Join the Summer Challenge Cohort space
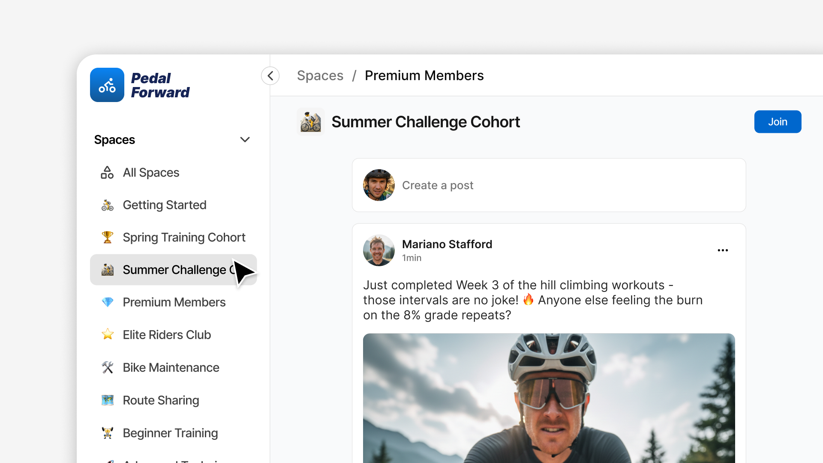Image resolution: width=823 pixels, height=463 pixels. coord(778,122)
